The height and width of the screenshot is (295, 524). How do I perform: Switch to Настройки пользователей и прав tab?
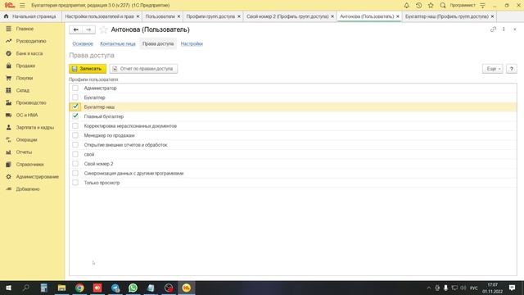click(x=99, y=16)
